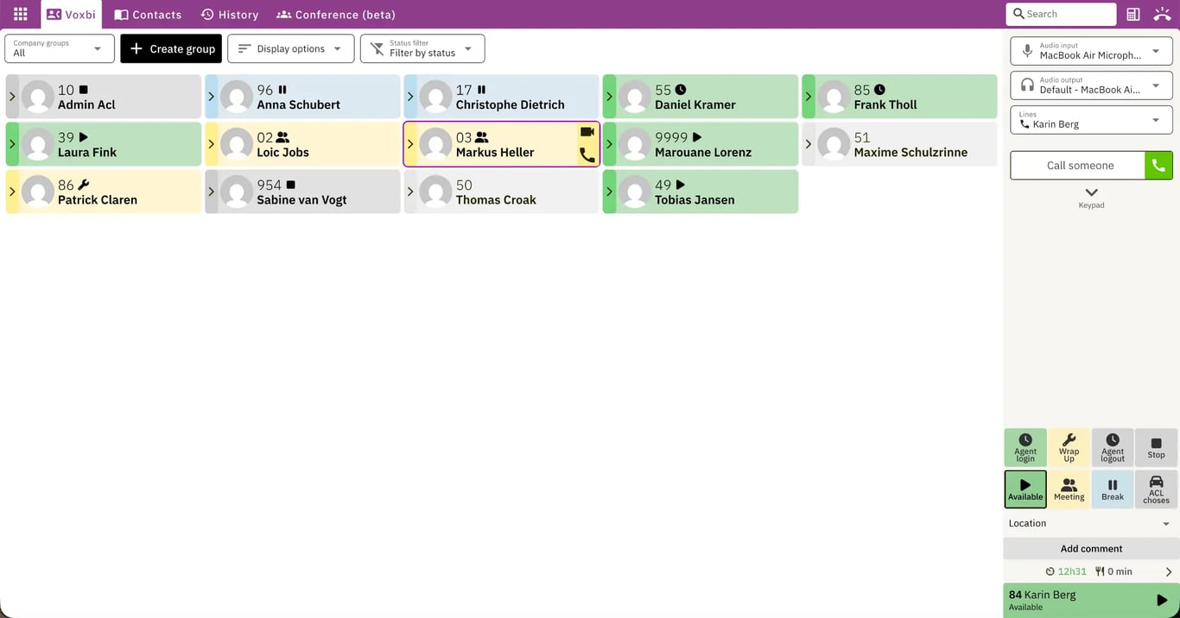Click the pause icon on Anna Schubert card
1180x618 pixels.
pyautogui.click(x=282, y=90)
